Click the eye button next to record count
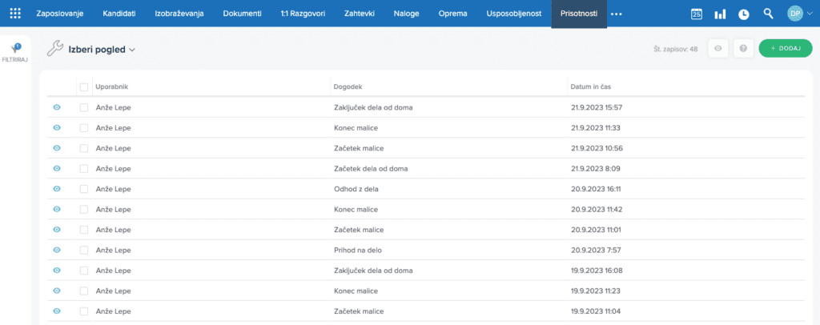Image resolution: width=820 pixels, height=325 pixels. click(718, 49)
